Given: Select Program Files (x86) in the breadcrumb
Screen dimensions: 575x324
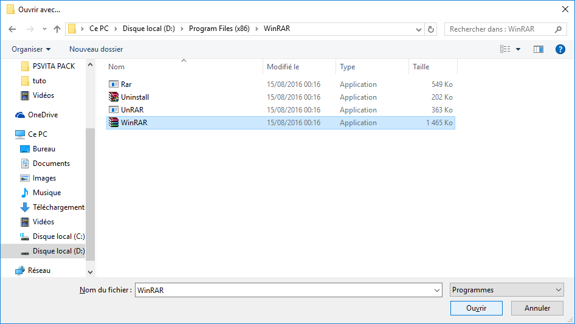Looking at the screenshot, I should (x=219, y=29).
